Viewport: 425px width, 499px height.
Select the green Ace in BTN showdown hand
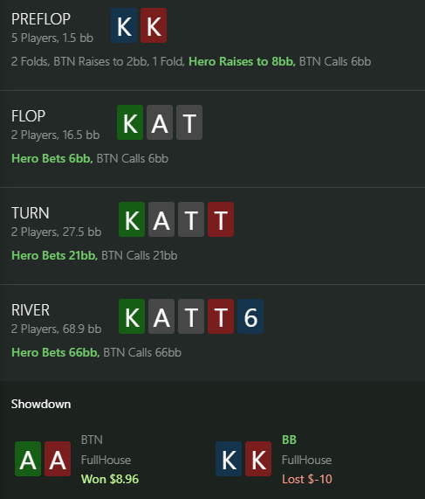tap(28, 459)
